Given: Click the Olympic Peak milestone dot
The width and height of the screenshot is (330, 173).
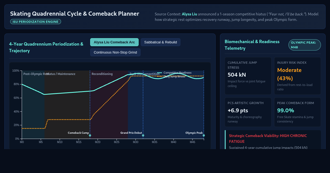Looking at the screenshot, I should [204, 135].
